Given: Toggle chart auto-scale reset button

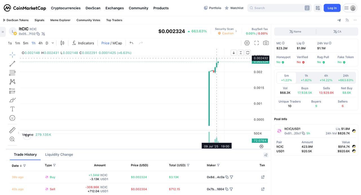Looking at the screenshot, I should pos(248,53).
